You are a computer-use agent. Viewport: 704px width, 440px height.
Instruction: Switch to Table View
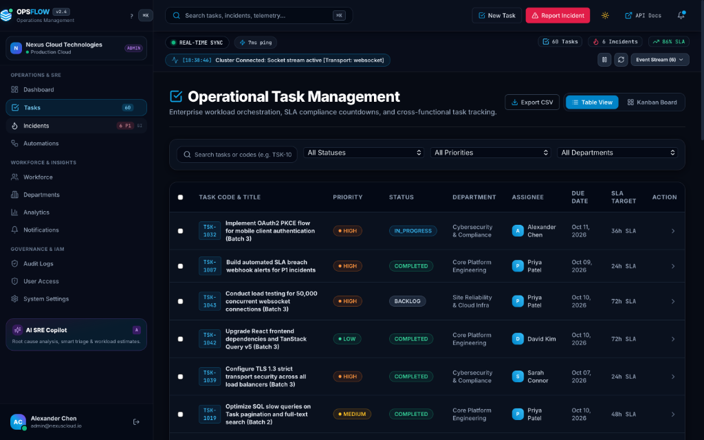[592, 102]
